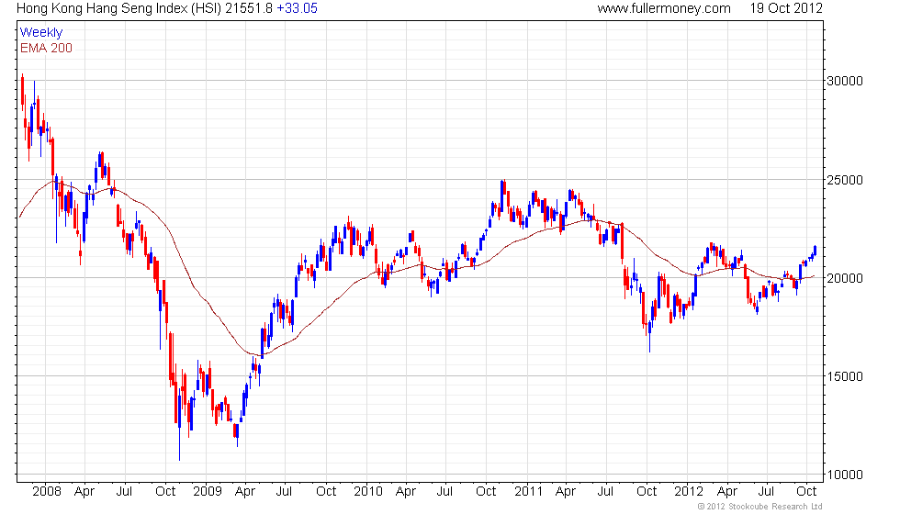
Task: Click the date 19 Oct 2012
Action: pyautogui.click(x=786, y=8)
